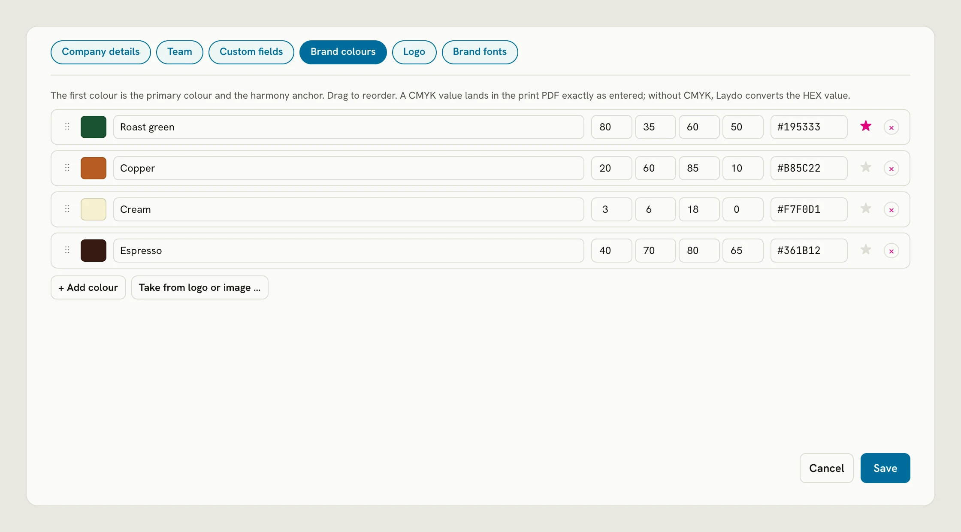Image resolution: width=961 pixels, height=532 pixels.
Task: Add a new colour
Action: tap(88, 287)
